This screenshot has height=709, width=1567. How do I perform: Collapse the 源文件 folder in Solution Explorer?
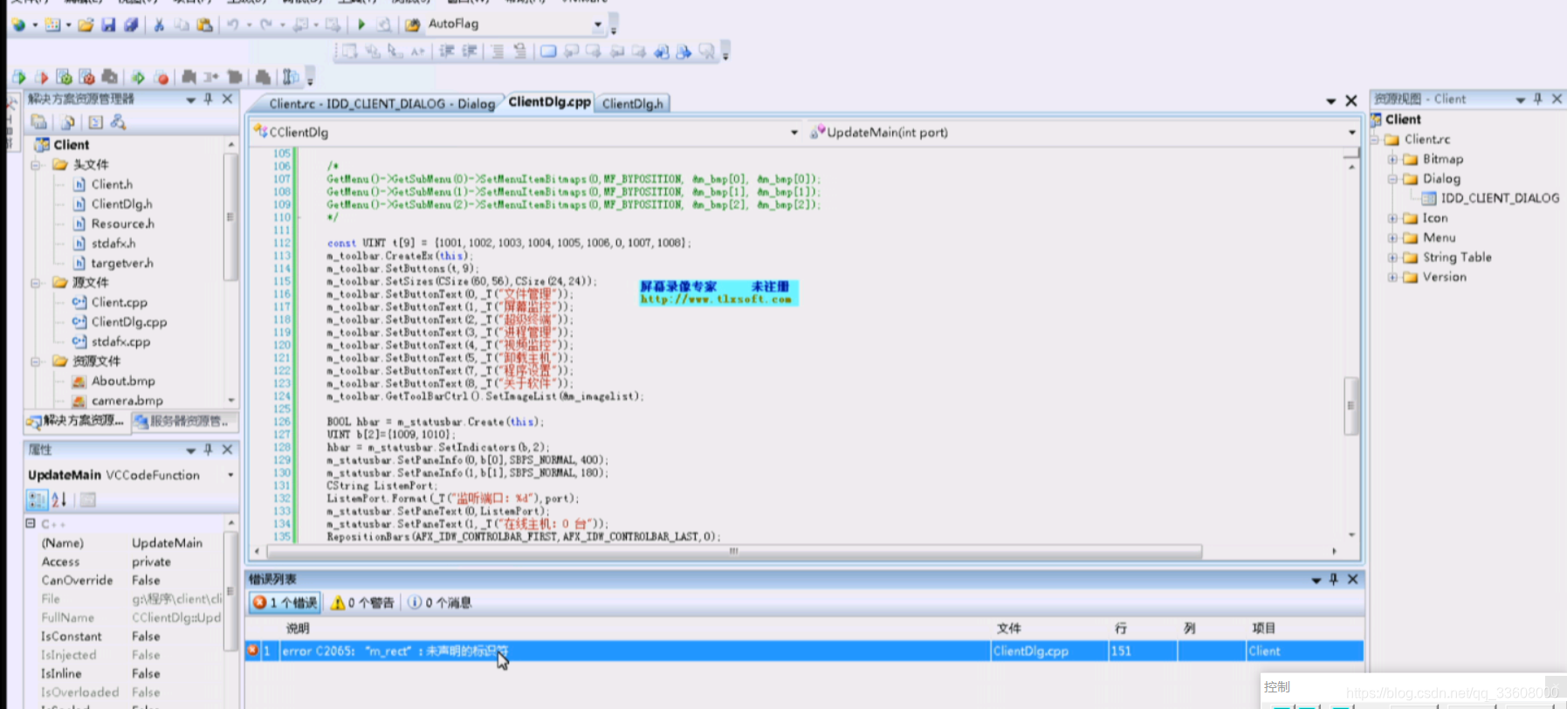36,282
